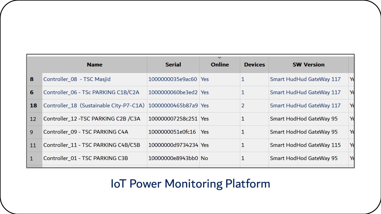Sort table by Name column header
381x214 pixels.
point(95,65)
